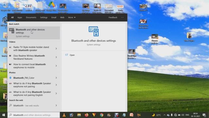Select the Google Drive desktop shortcut

click(52, 7)
